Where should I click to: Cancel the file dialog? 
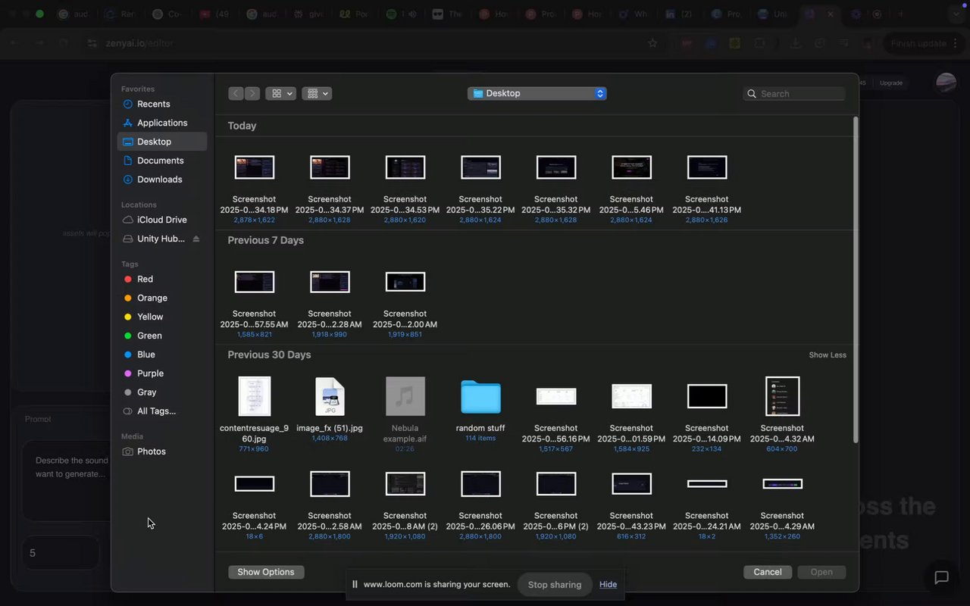[x=768, y=572]
